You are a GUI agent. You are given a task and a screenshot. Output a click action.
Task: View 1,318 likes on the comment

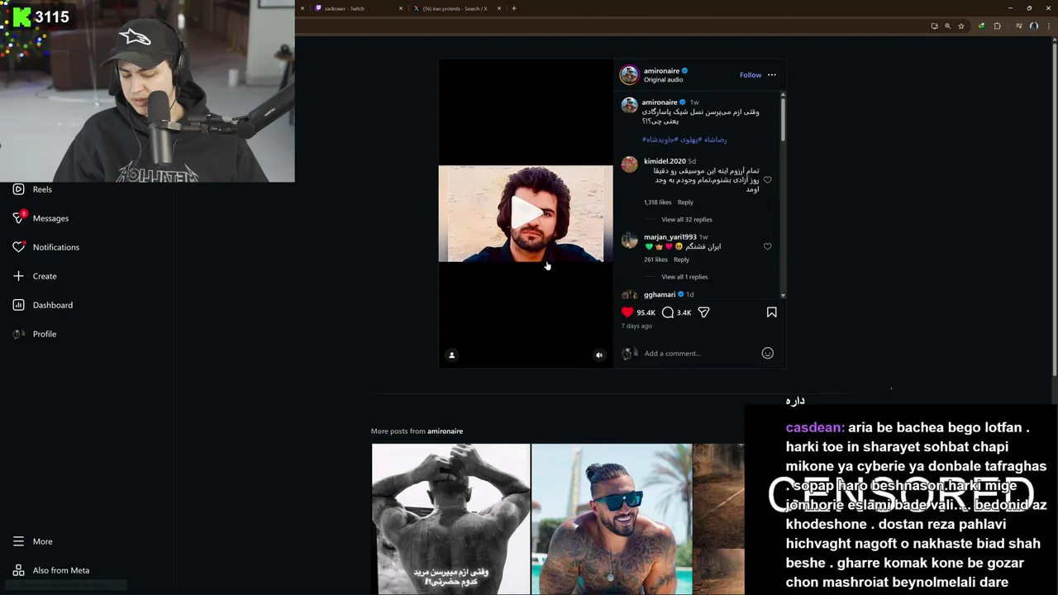(658, 202)
